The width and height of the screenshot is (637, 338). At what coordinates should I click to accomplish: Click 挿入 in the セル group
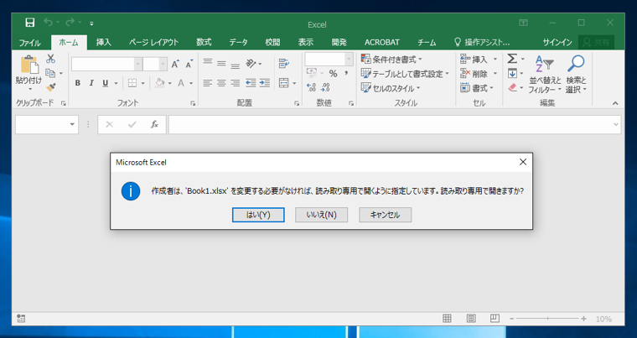click(x=474, y=60)
